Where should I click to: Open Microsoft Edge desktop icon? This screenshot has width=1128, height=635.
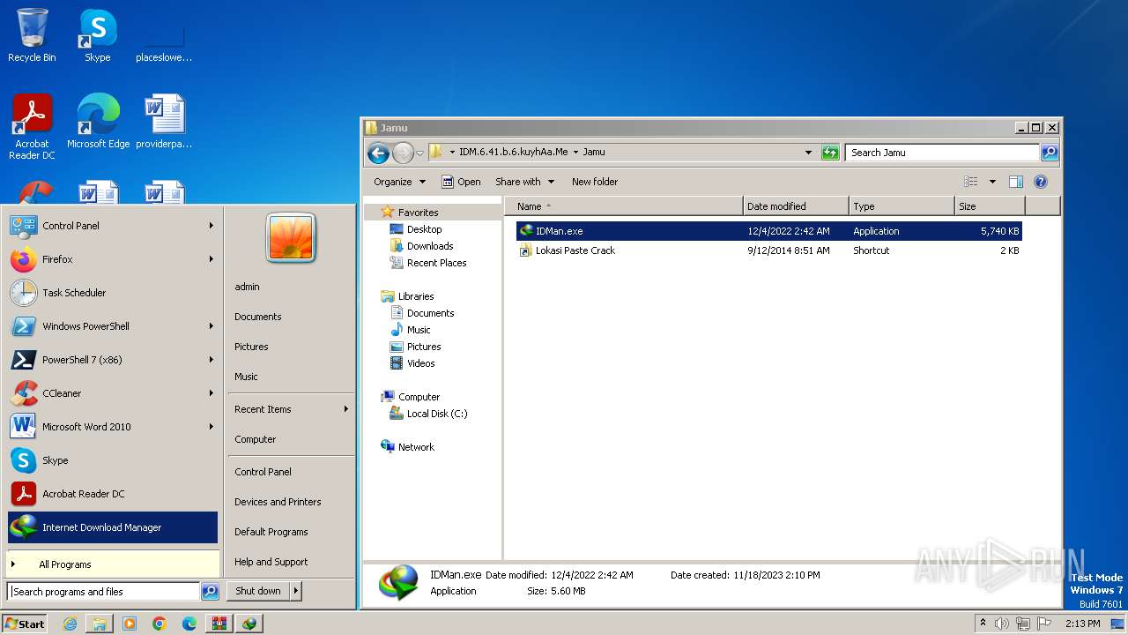[98, 122]
